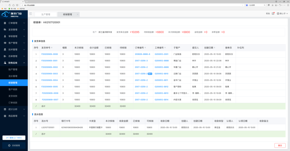Click the 改单管理 sidebar icon

click(5, 56)
